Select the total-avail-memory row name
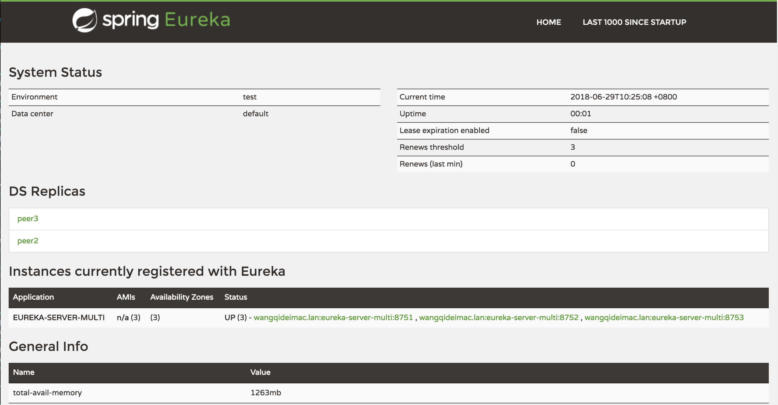This screenshot has width=778, height=405. [47, 393]
